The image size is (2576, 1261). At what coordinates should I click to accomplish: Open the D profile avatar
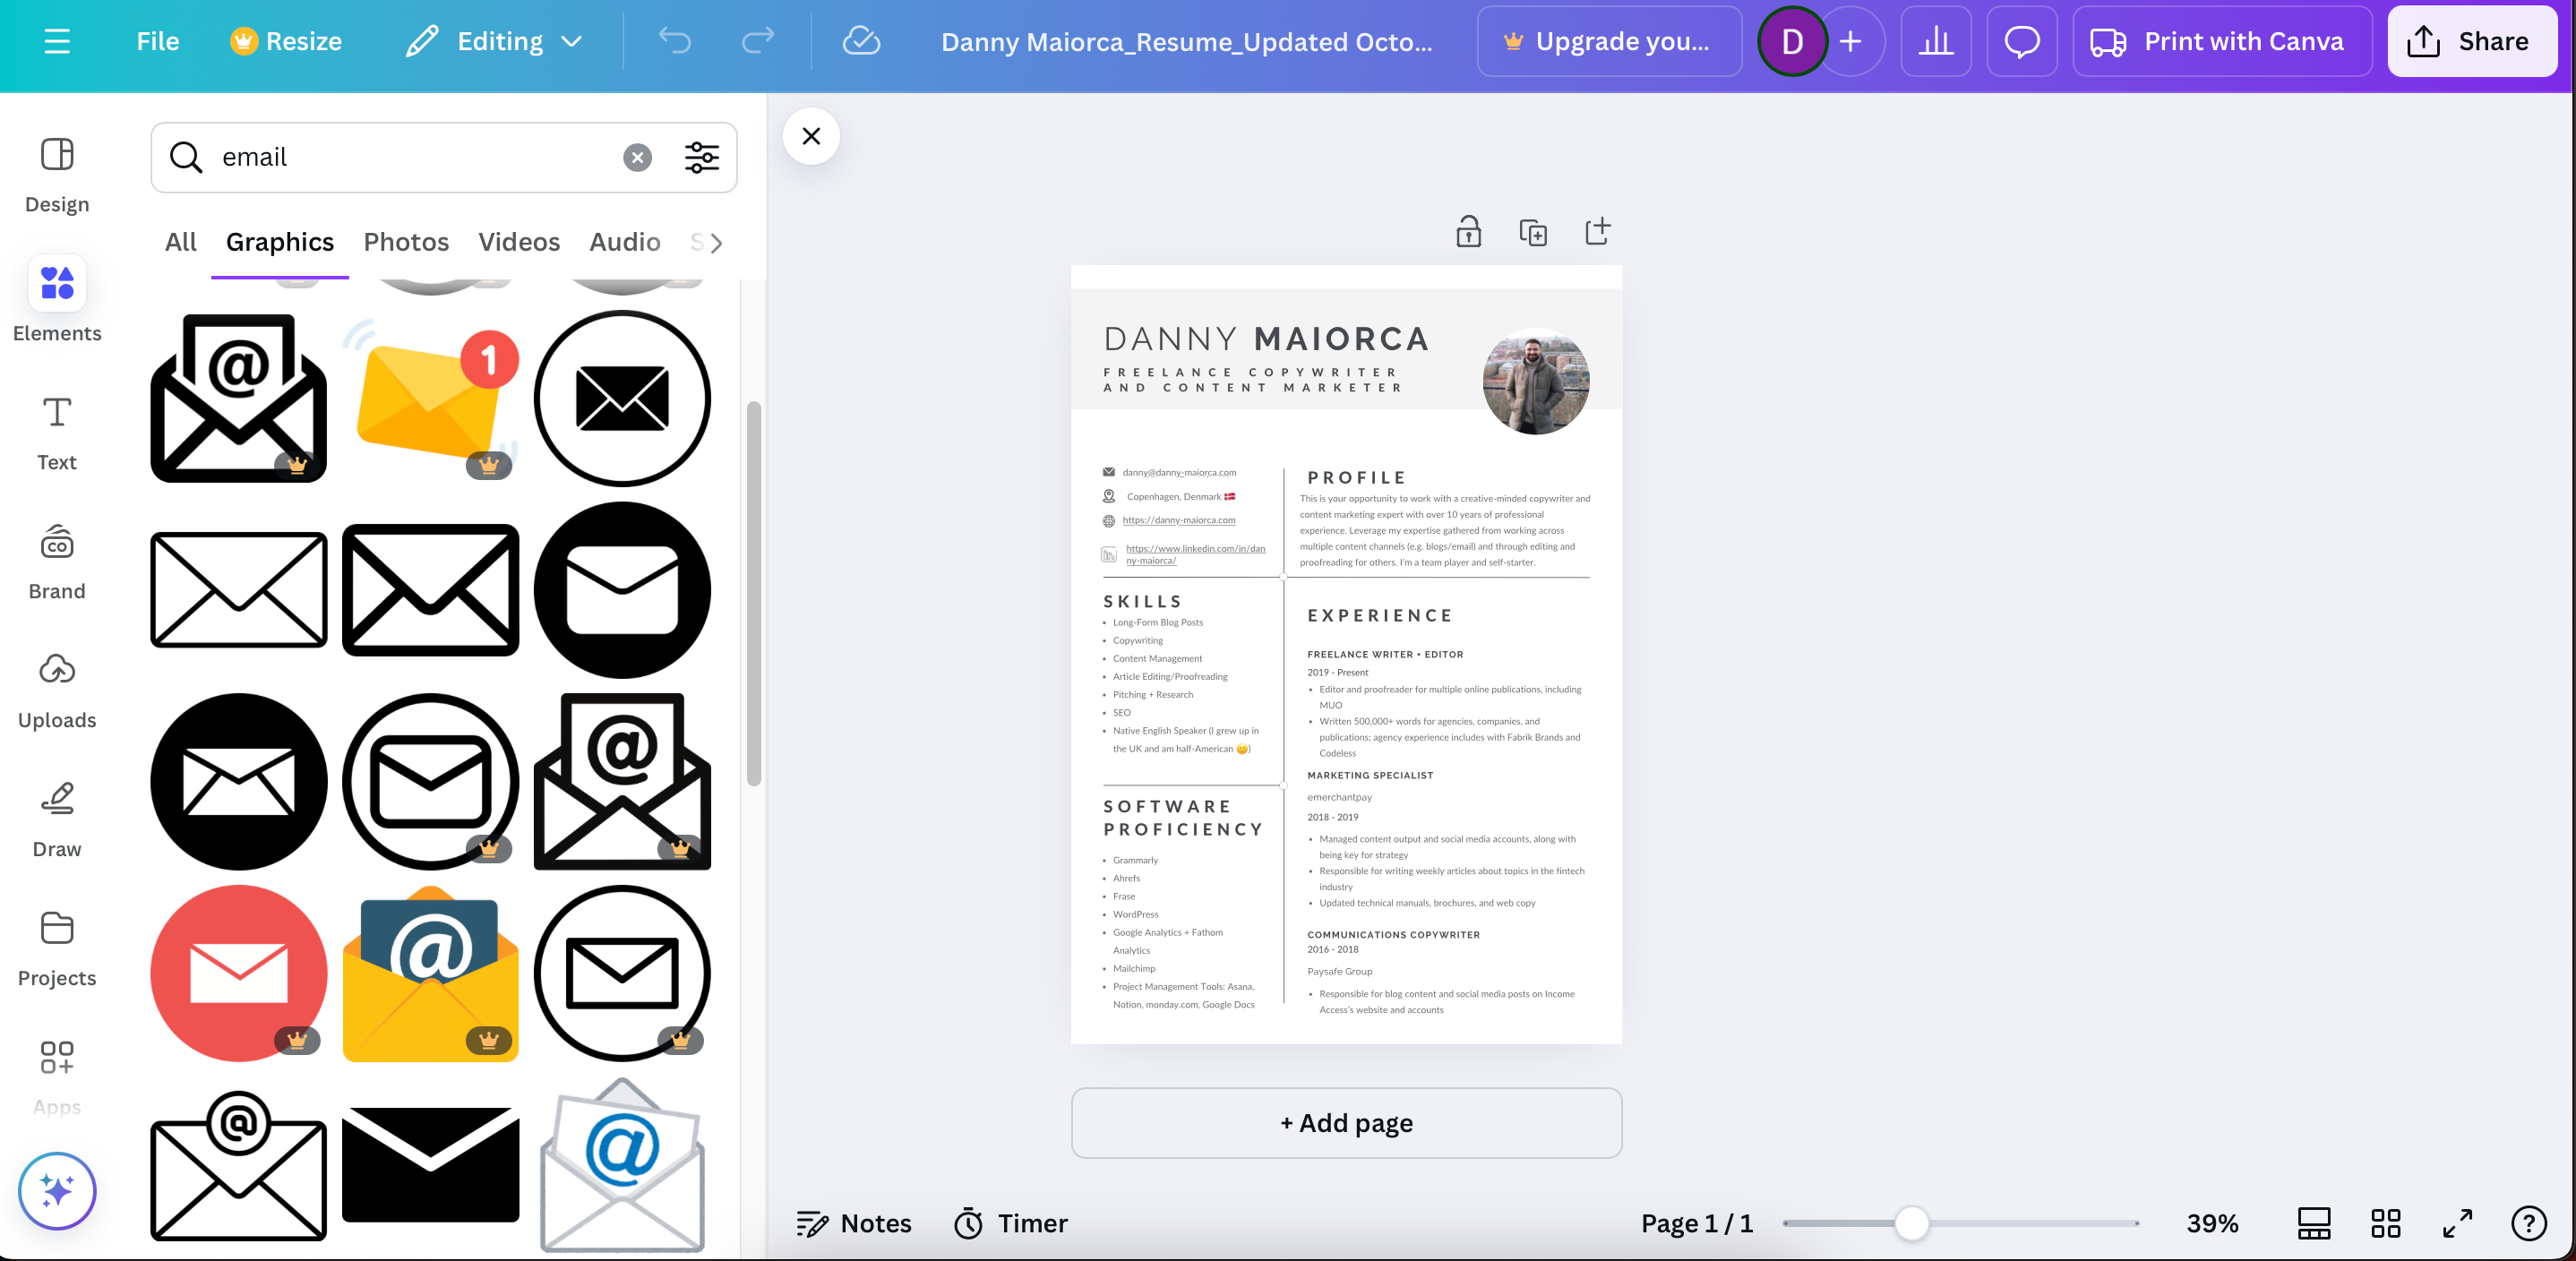(1792, 41)
